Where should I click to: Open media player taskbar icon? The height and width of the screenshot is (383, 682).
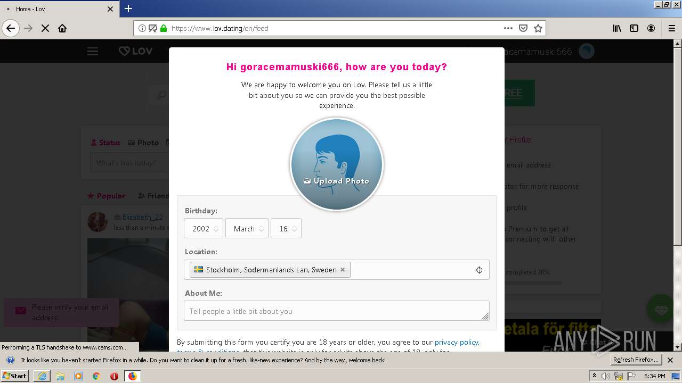(78, 376)
